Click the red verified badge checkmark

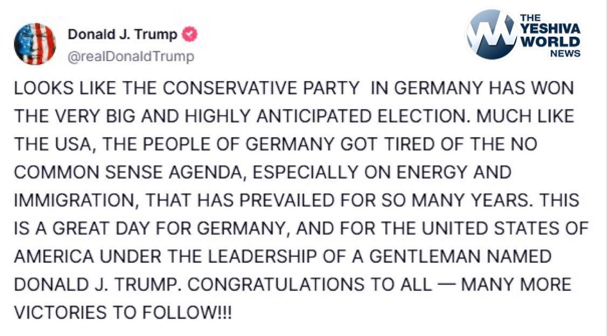point(190,35)
